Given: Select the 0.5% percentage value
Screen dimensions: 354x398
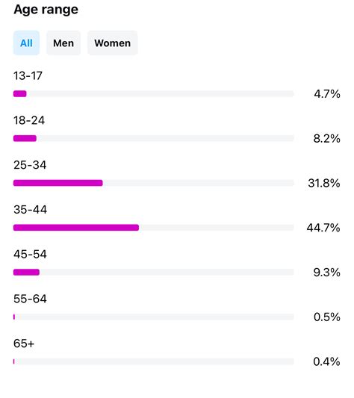Looking at the screenshot, I should [x=327, y=317].
